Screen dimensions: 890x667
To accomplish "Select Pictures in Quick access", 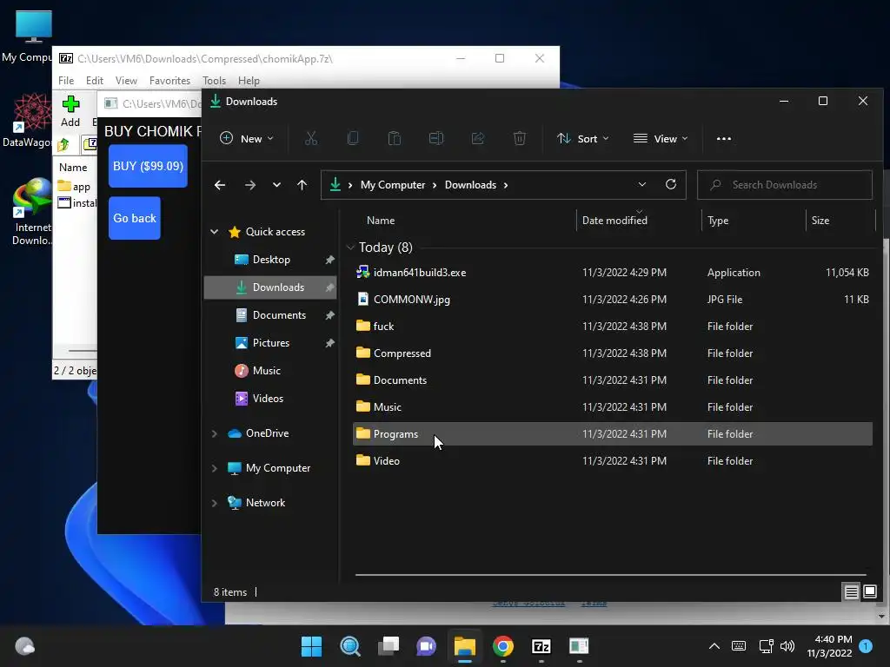I will pyautogui.click(x=270, y=343).
